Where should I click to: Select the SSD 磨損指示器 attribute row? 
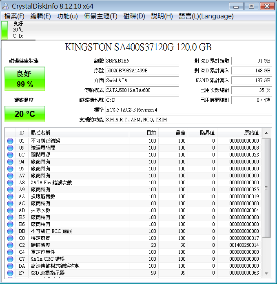pyautogui.click(x=133, y=273)
